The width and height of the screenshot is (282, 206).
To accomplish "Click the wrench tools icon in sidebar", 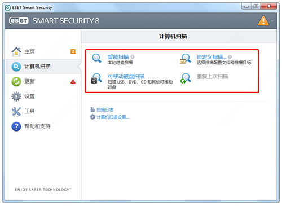I will (x=16, y=111).
